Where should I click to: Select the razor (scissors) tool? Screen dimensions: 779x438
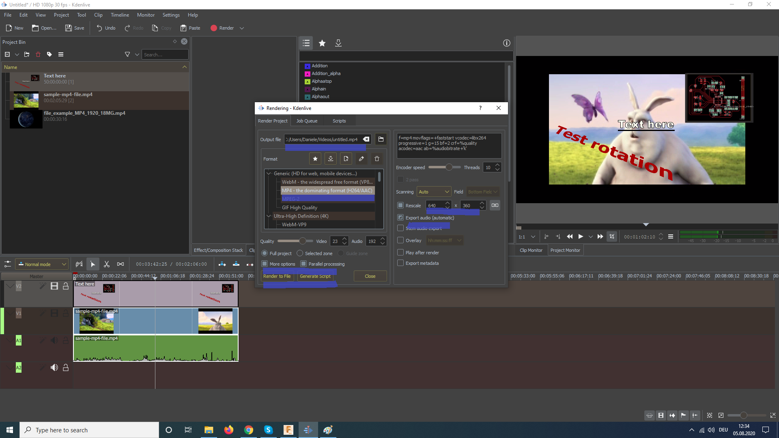[x=107, y=264]
